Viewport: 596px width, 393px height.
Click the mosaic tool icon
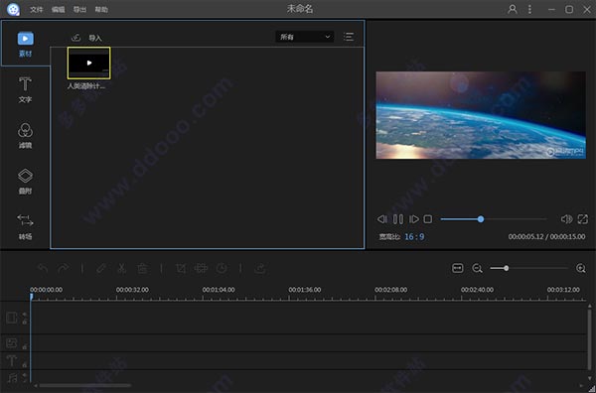[x=201, y=269]
